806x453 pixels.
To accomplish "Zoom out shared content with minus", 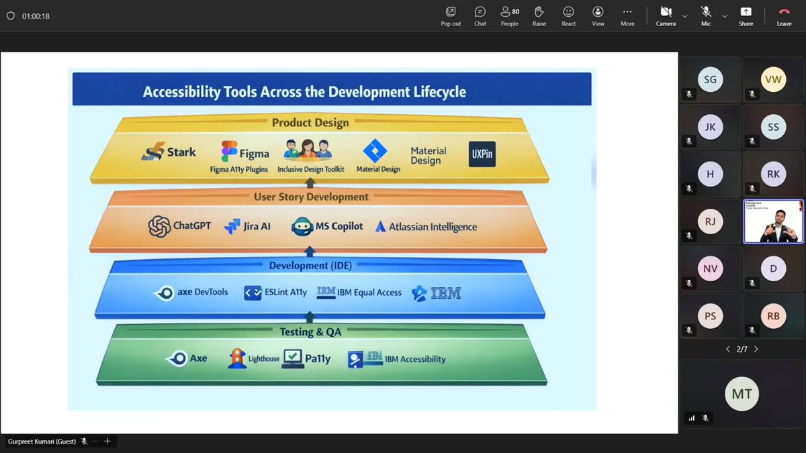I will coord(95,442).
